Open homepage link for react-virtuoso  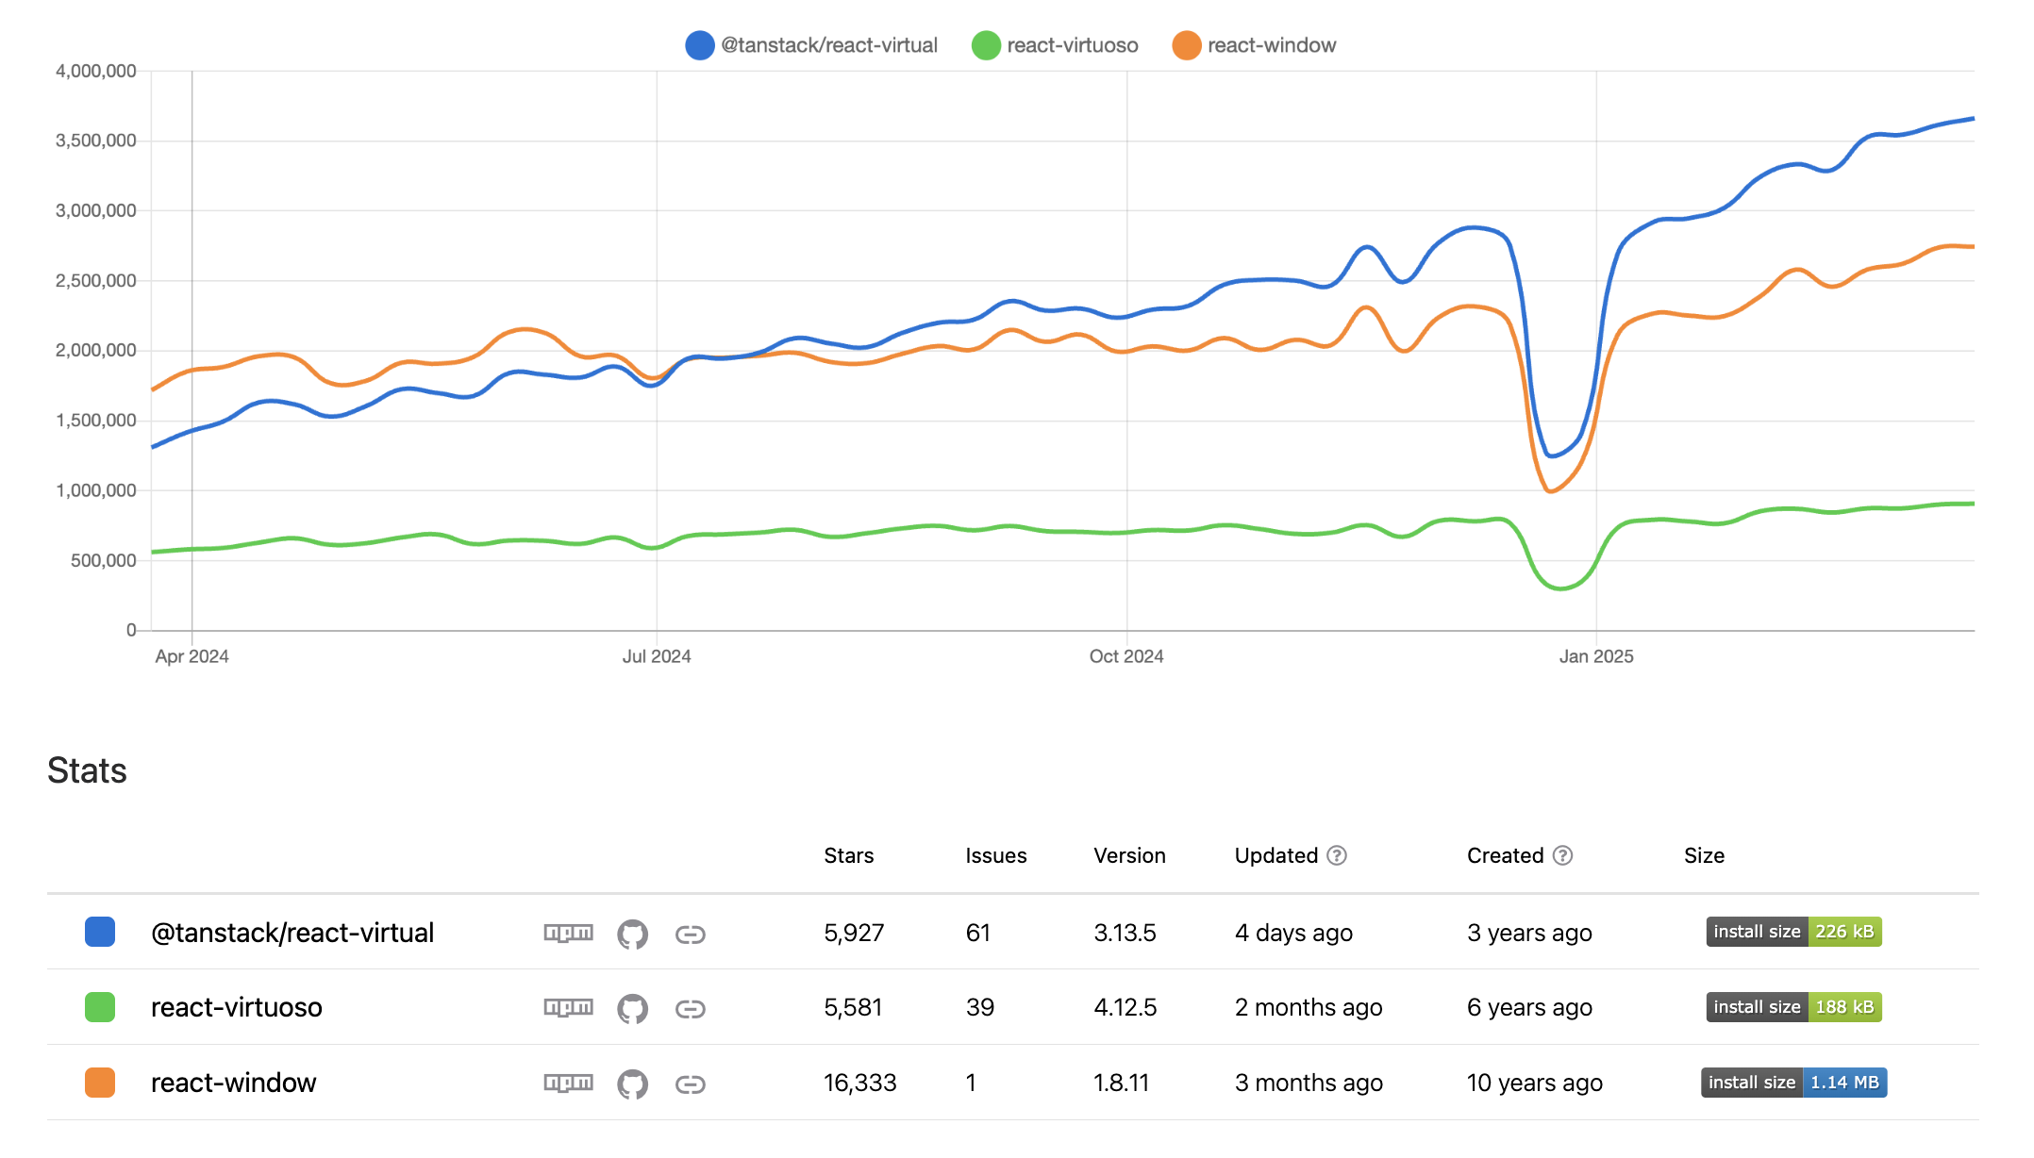[x=691, y=1009]
